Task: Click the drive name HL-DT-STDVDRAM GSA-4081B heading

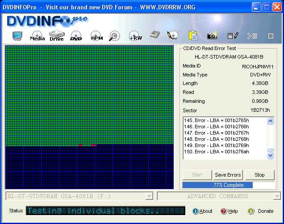Action: pyautogui.click(x=229, y=57)
